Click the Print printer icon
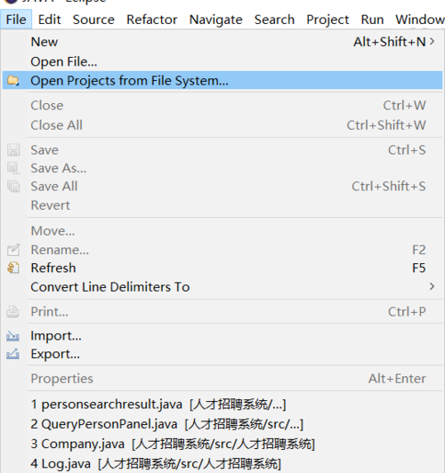445x473 pixels. [13, 311]
